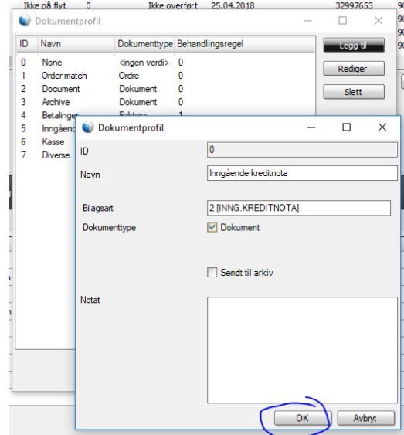Select the Diverse profile row
The height and width of the screenshot is (435, 404).
coord(46,155)
